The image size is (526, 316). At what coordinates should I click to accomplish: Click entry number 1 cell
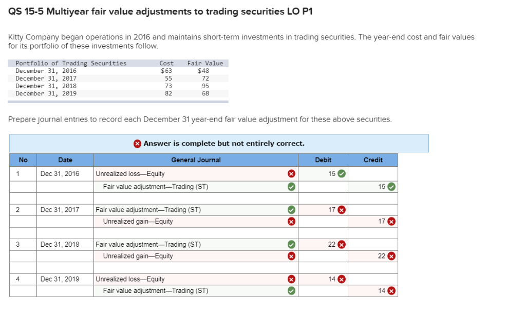click(23, 173)
